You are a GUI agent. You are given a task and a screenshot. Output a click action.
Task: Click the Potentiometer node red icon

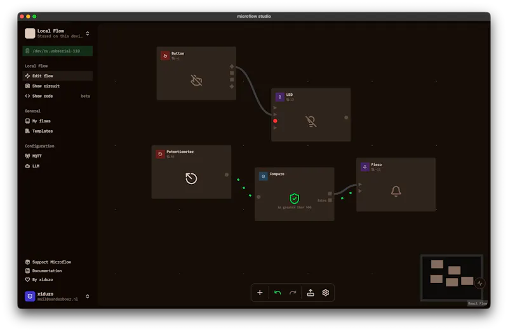tap(160, 154)
